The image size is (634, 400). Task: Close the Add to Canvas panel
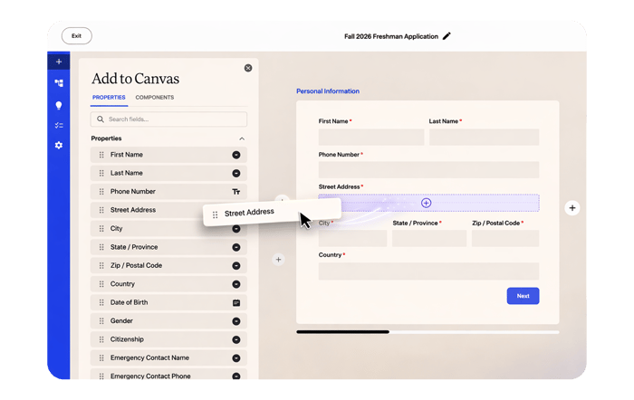point(248,68)
